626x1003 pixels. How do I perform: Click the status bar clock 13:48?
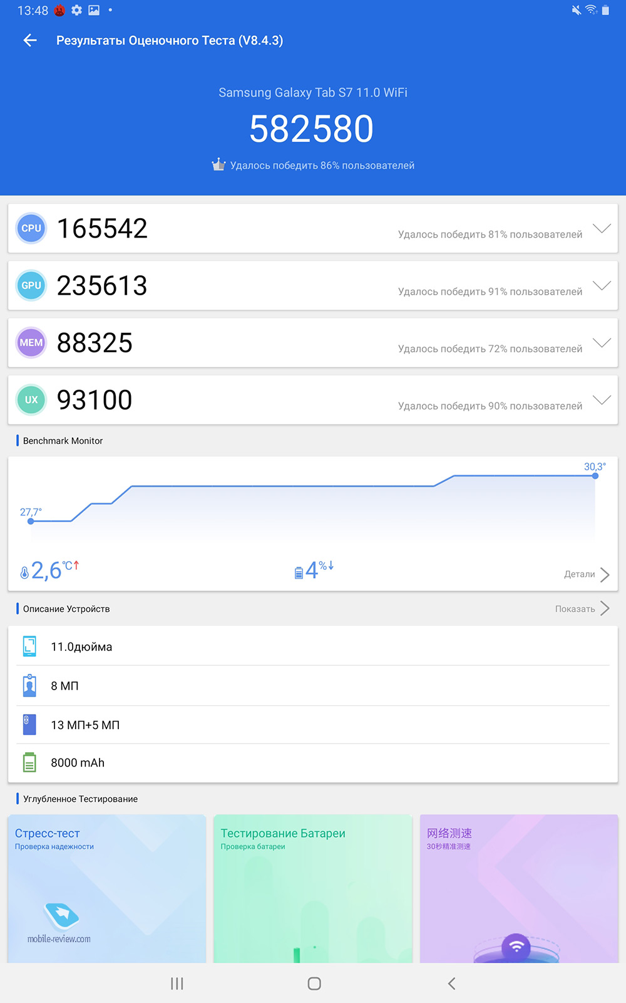point(33,11)
